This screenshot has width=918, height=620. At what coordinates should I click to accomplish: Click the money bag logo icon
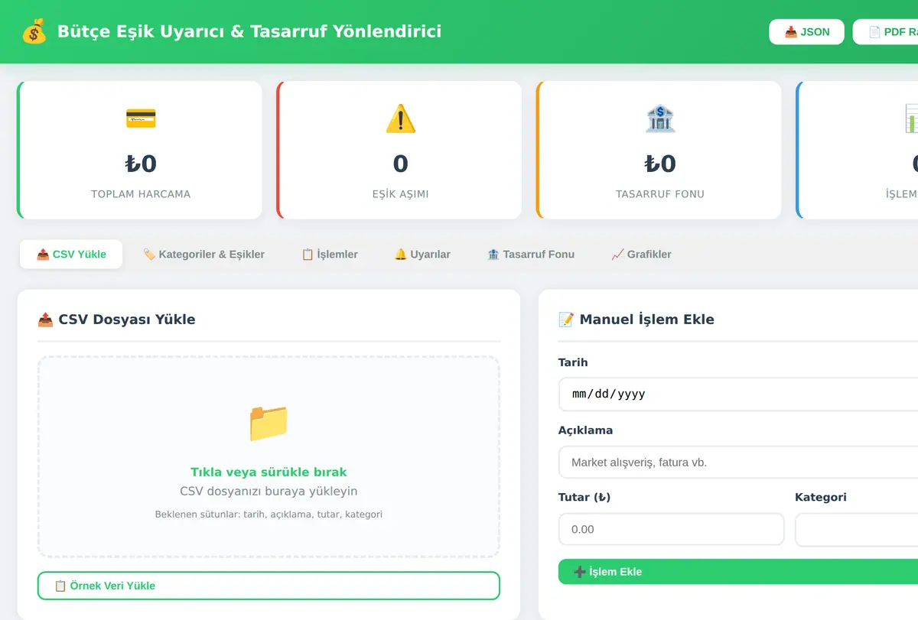[x=34, y=31]
